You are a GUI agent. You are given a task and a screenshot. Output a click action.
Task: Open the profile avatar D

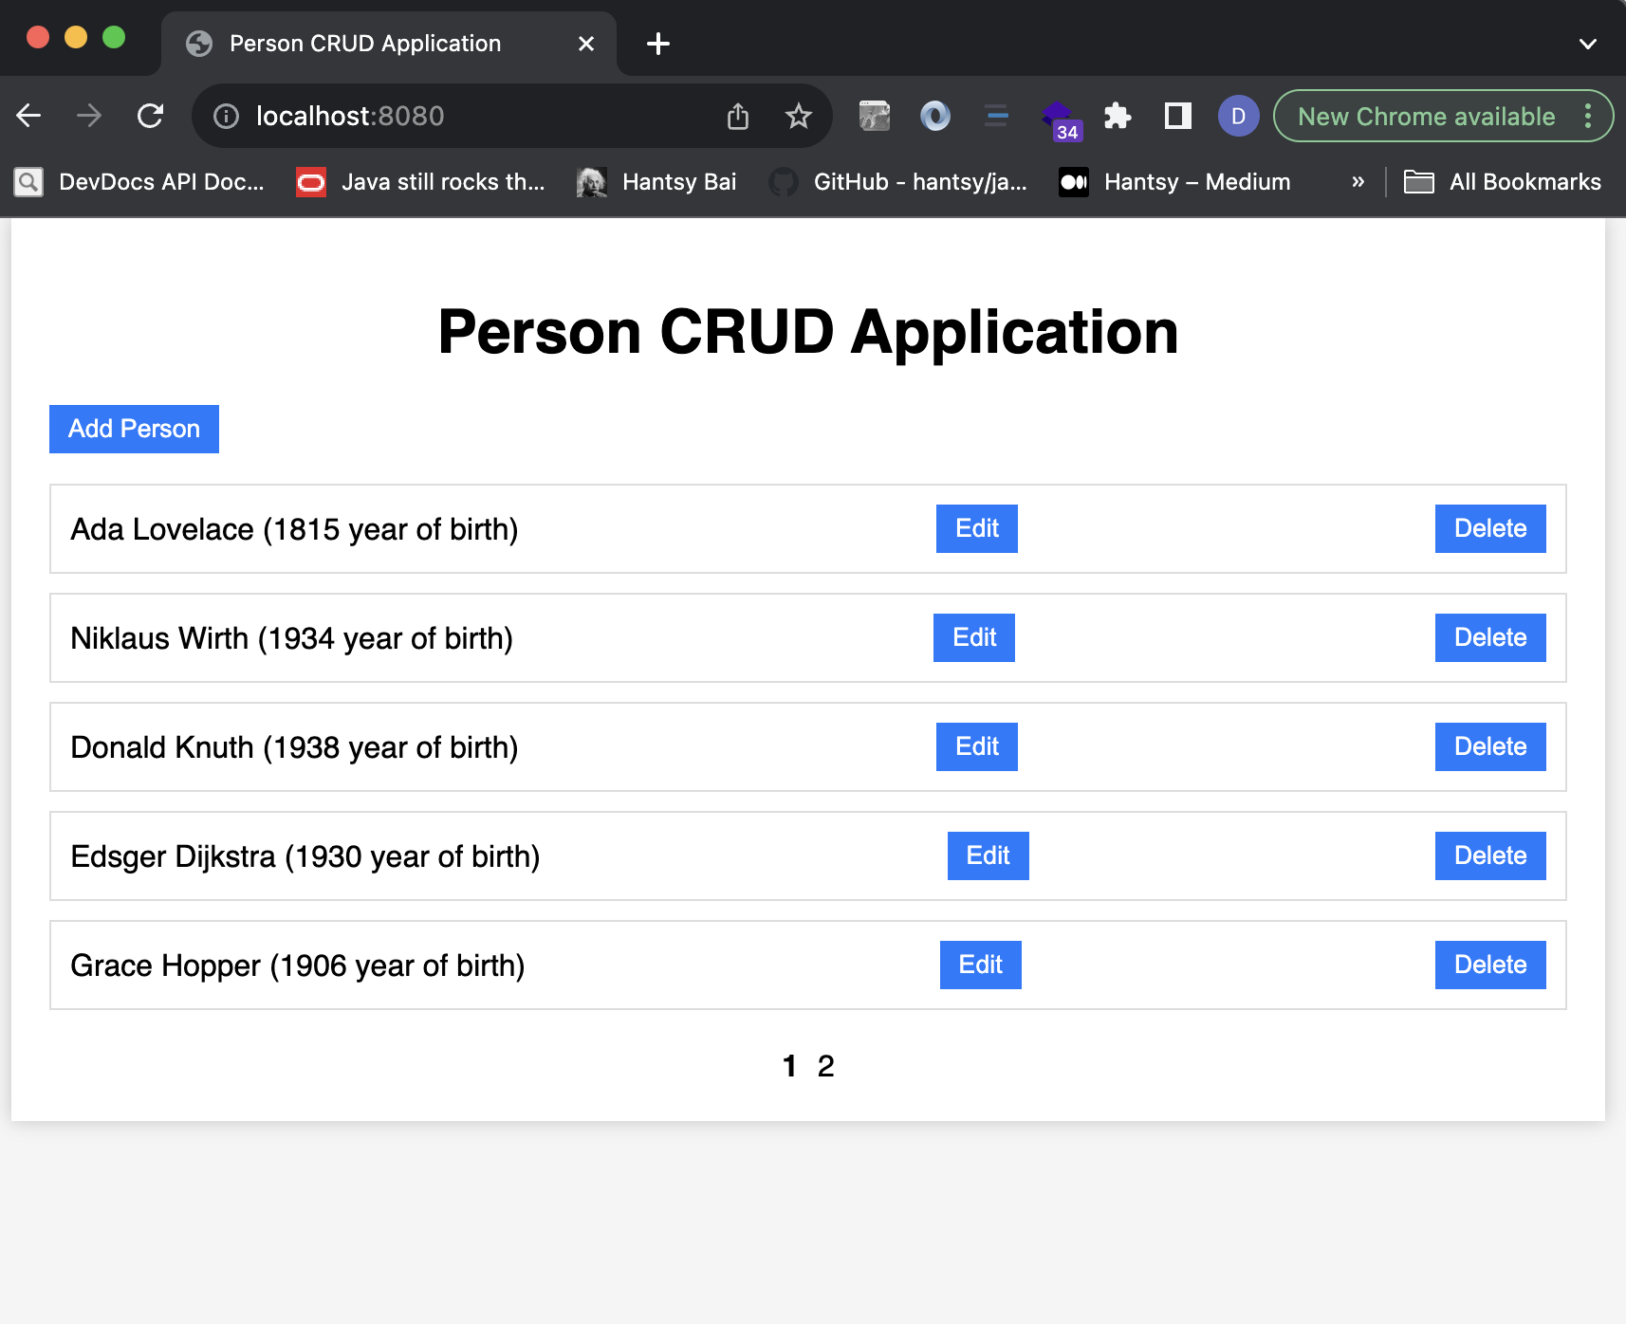(x=1238, y=116)
